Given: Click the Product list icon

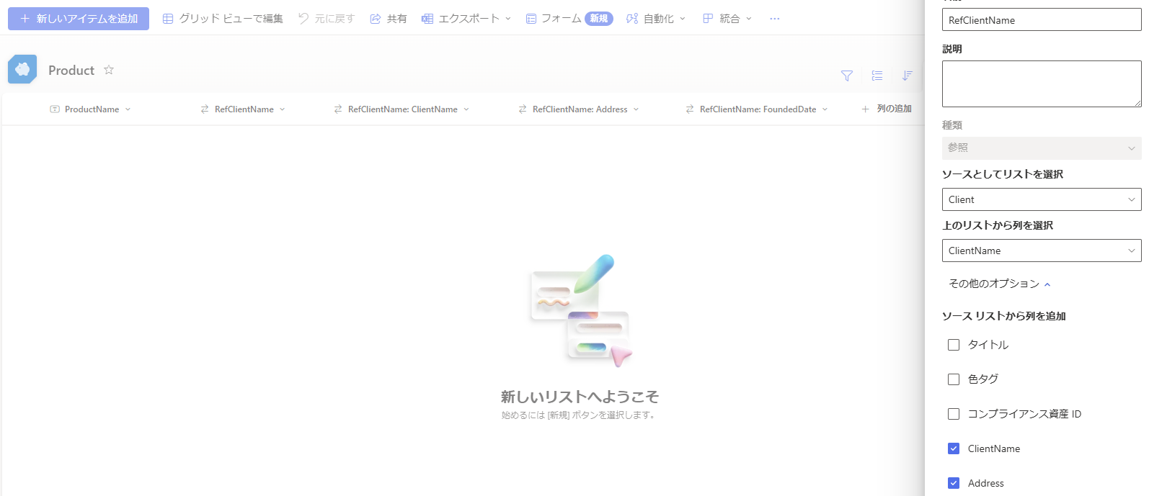Looking at the screenshot, I should 22,70.
